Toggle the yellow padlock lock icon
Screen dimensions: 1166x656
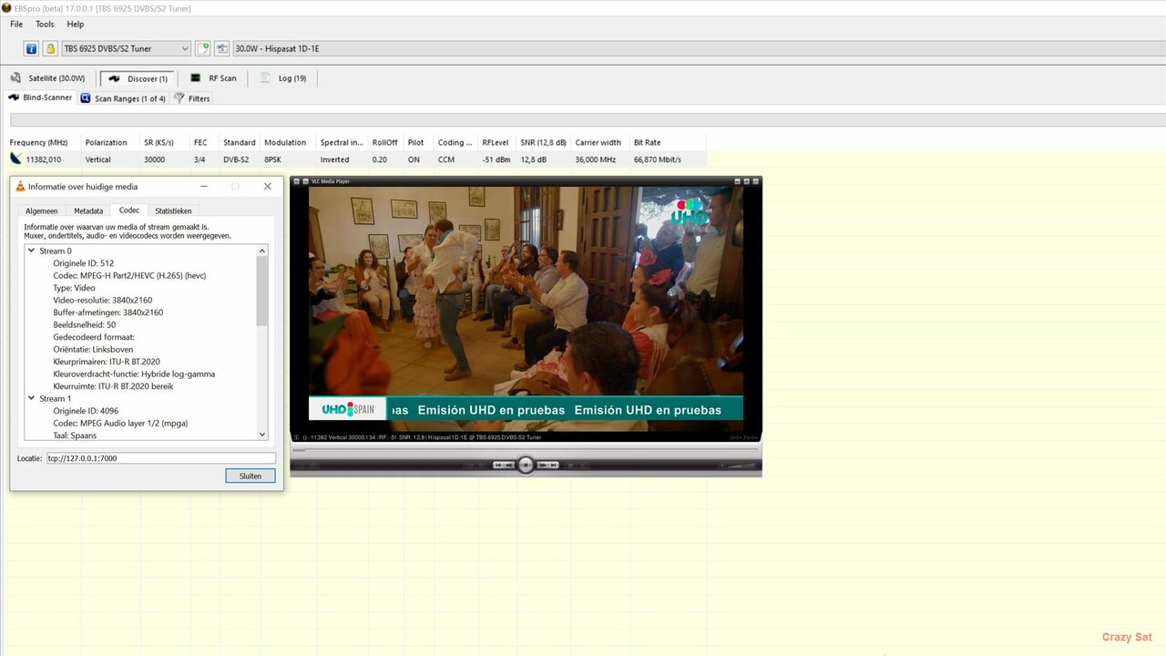[50, 47]
